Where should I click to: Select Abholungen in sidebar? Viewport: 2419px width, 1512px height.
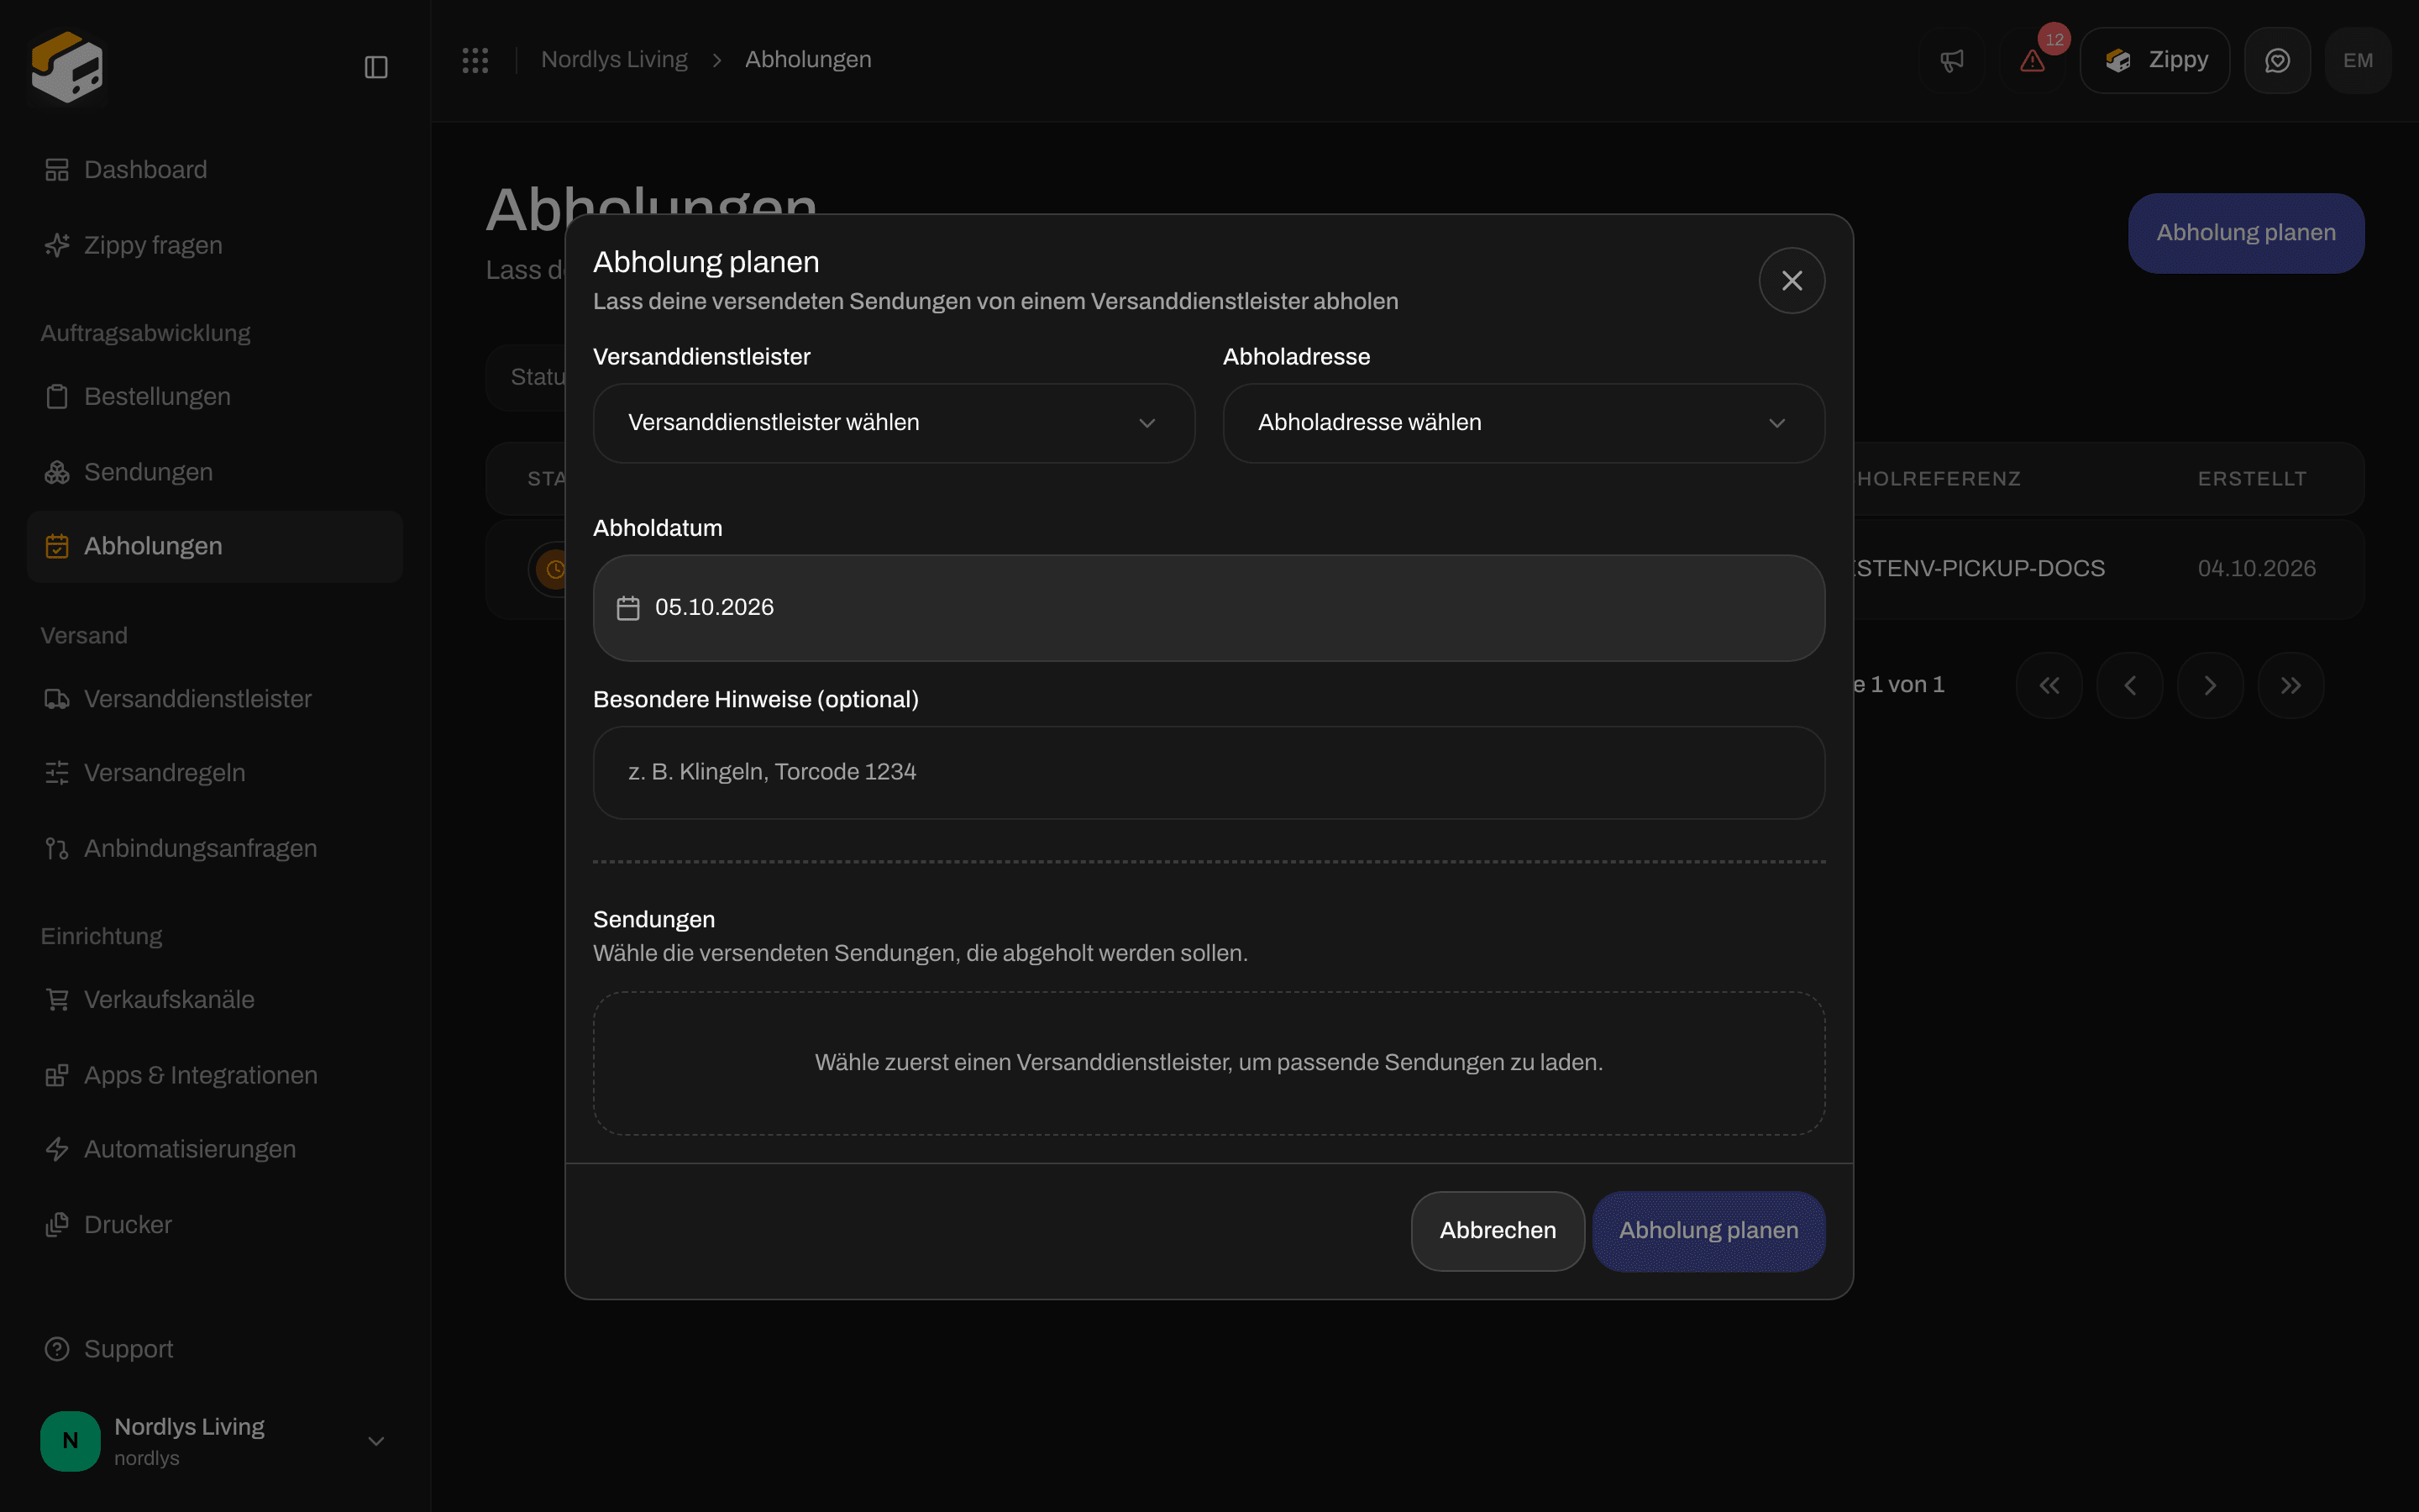tap(215, 546)
